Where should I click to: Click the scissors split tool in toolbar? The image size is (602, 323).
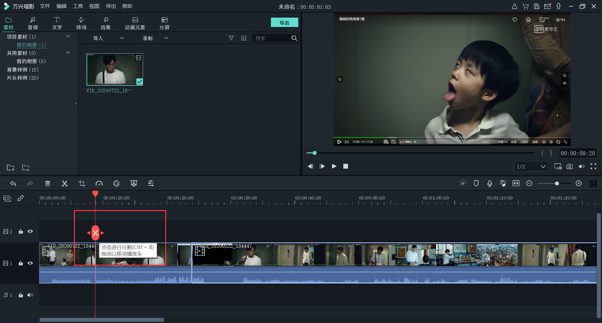pos(65,183)
